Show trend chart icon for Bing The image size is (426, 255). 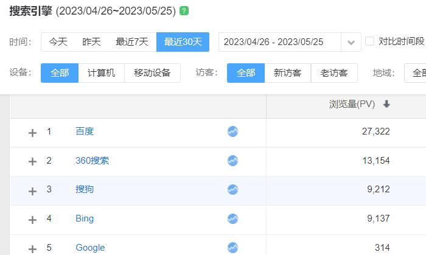tap(232, 218)
